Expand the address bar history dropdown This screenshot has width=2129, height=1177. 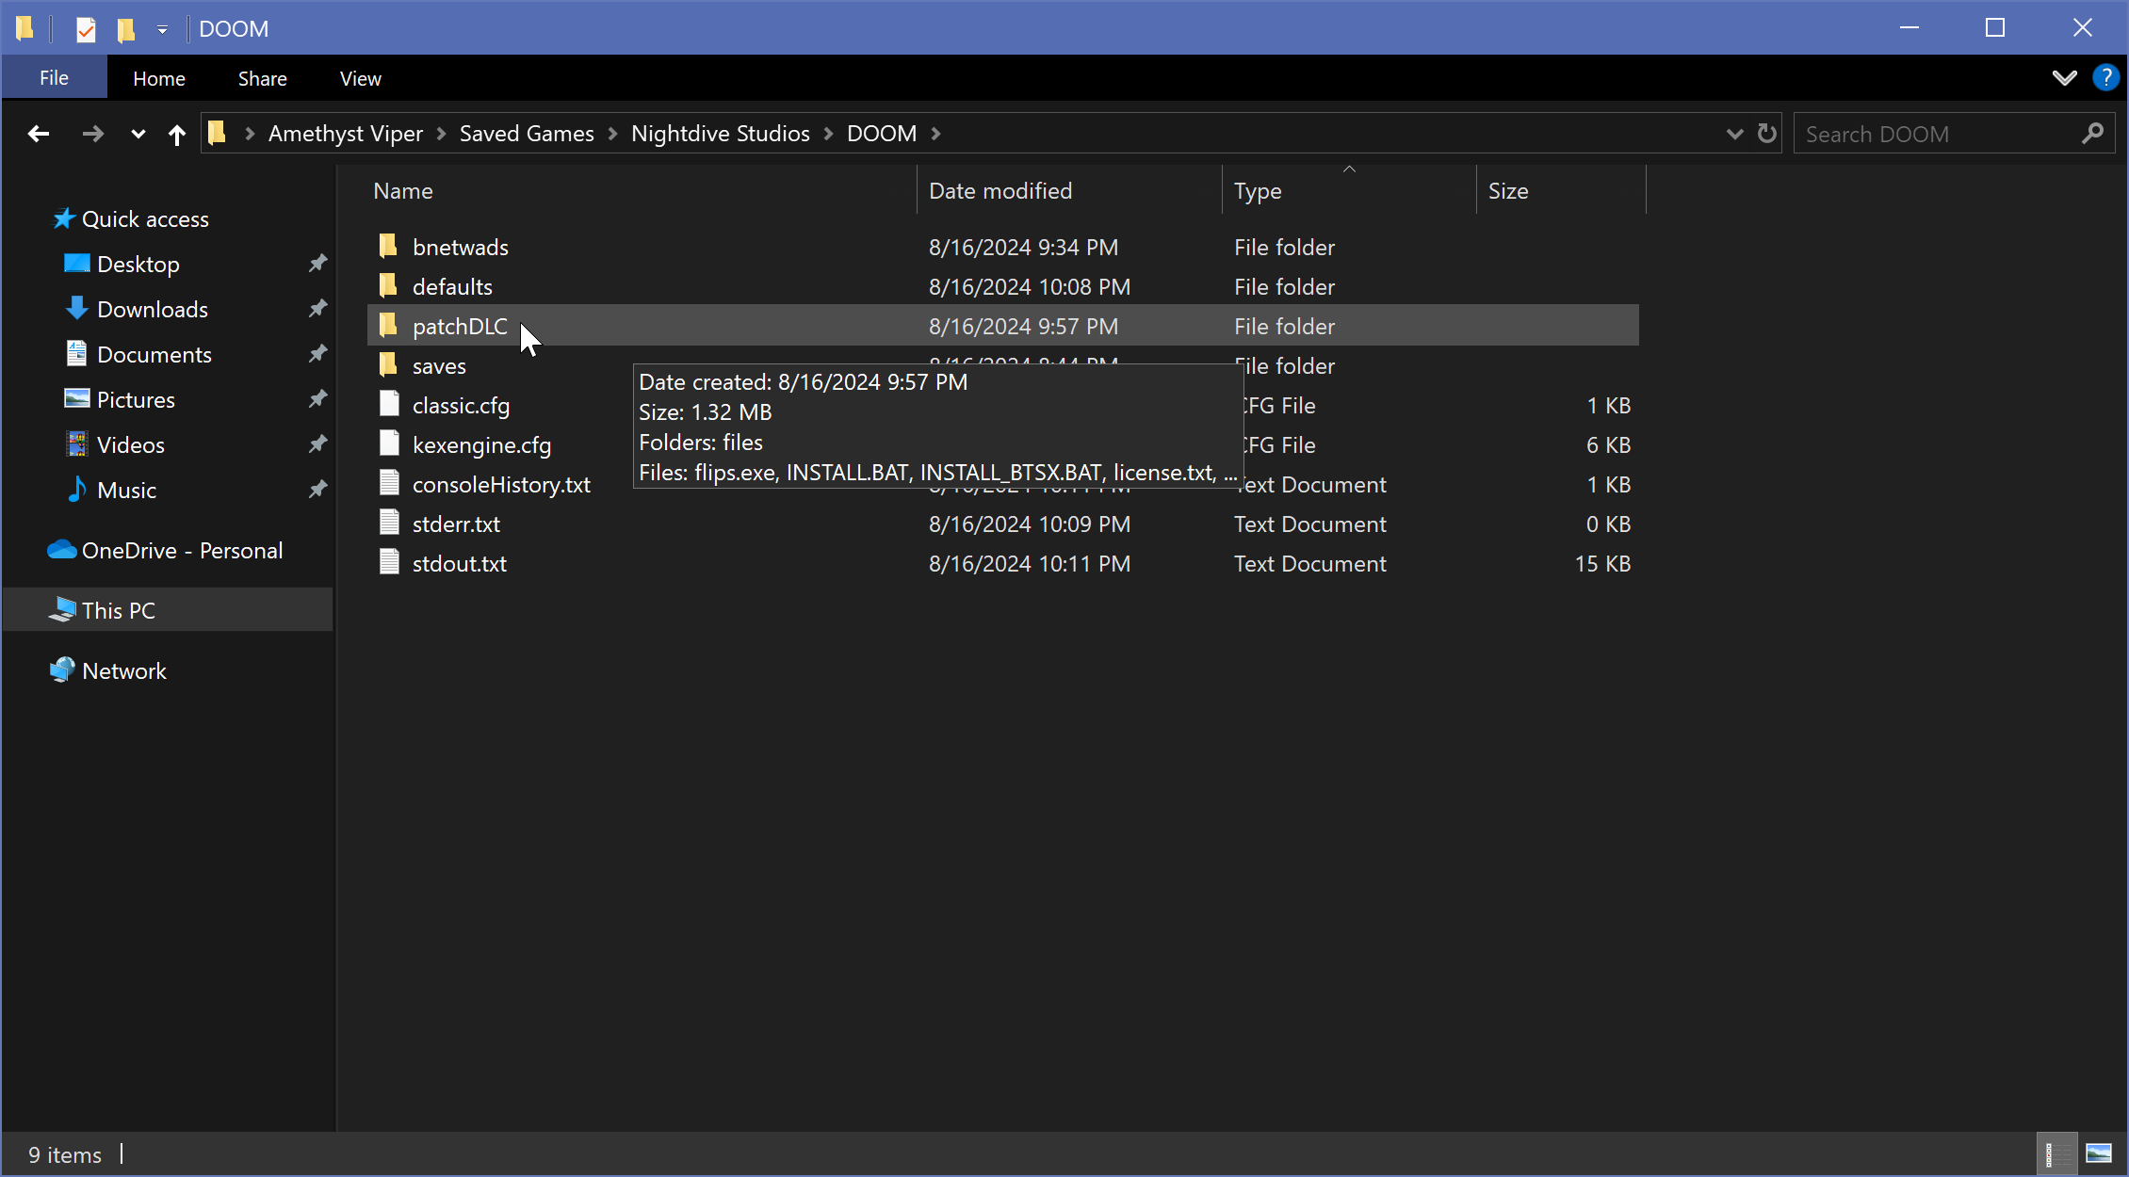(x=1734, y=134)
